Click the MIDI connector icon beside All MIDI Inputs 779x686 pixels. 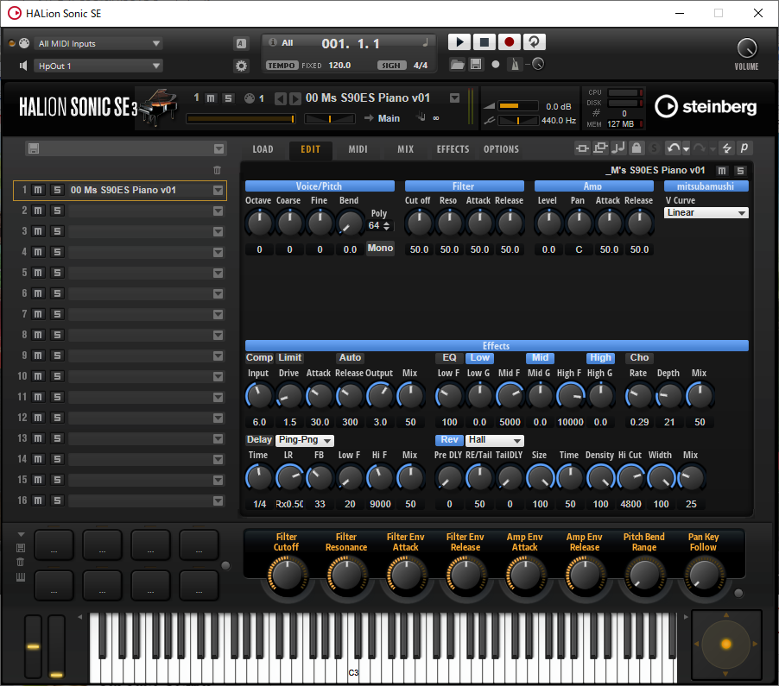click(24, 43)
